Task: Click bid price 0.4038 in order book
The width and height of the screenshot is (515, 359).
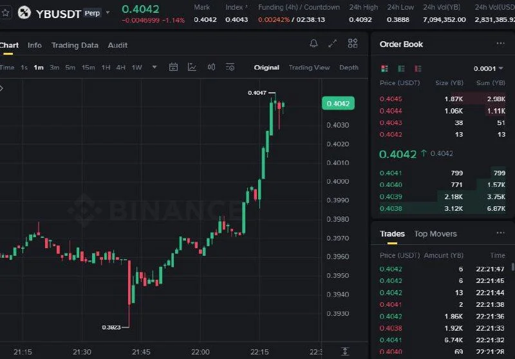Action: click(x=391, y=208)
